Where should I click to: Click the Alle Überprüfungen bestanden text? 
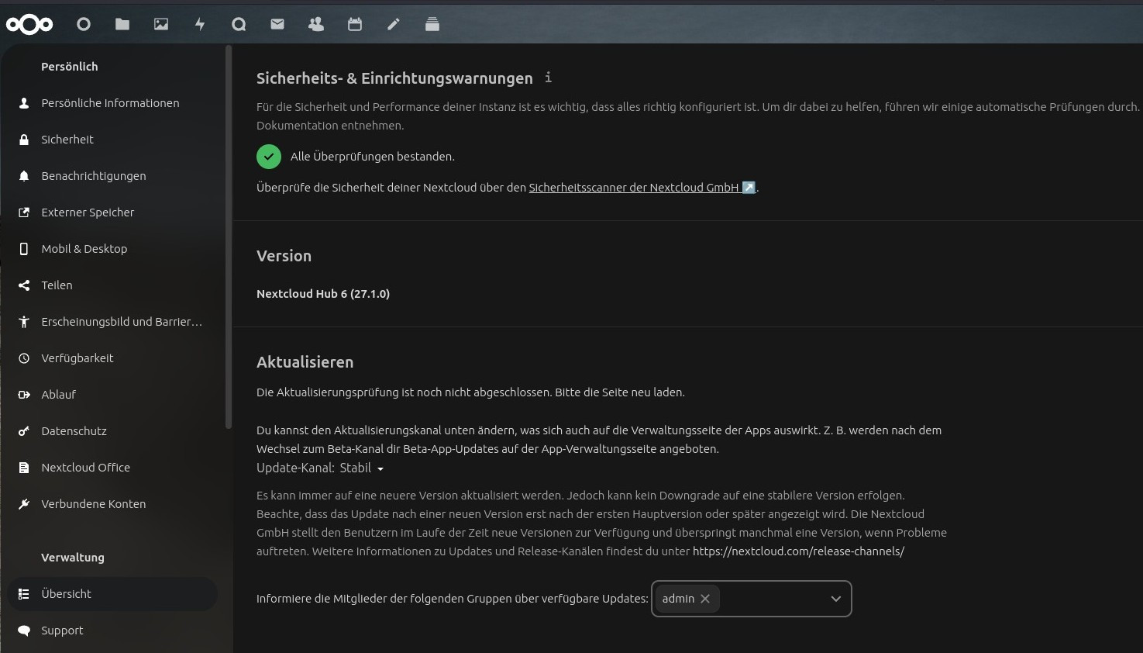point(373,157)
